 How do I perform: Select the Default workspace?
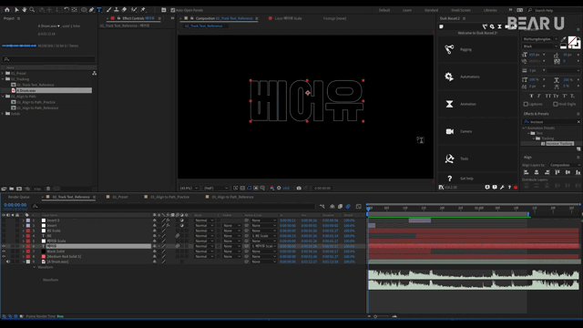coord(384,10)
